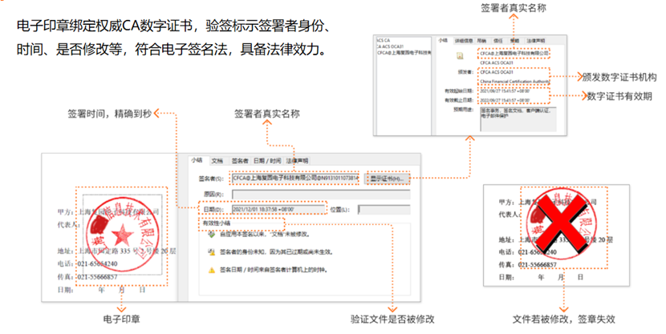Click the 显示证书 button
The width and height of the screenshot is (666, 334).
tap(387, 179)
